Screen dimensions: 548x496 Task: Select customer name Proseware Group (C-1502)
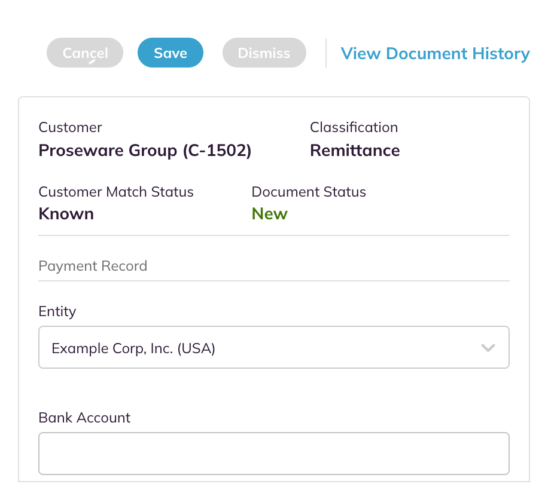pyautogui.click(x=145, y=151)
